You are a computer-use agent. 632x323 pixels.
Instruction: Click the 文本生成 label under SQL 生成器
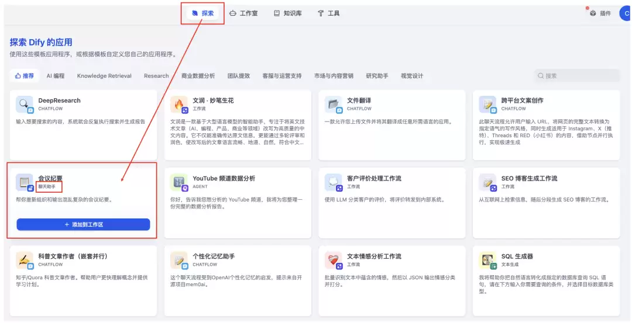(x=510, y=265)
